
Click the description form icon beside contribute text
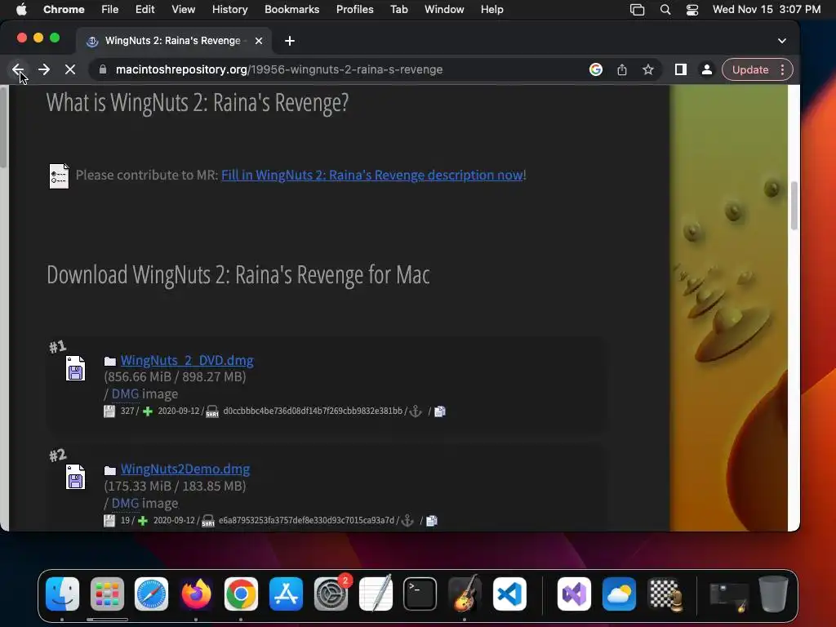(x=59, y=176)
